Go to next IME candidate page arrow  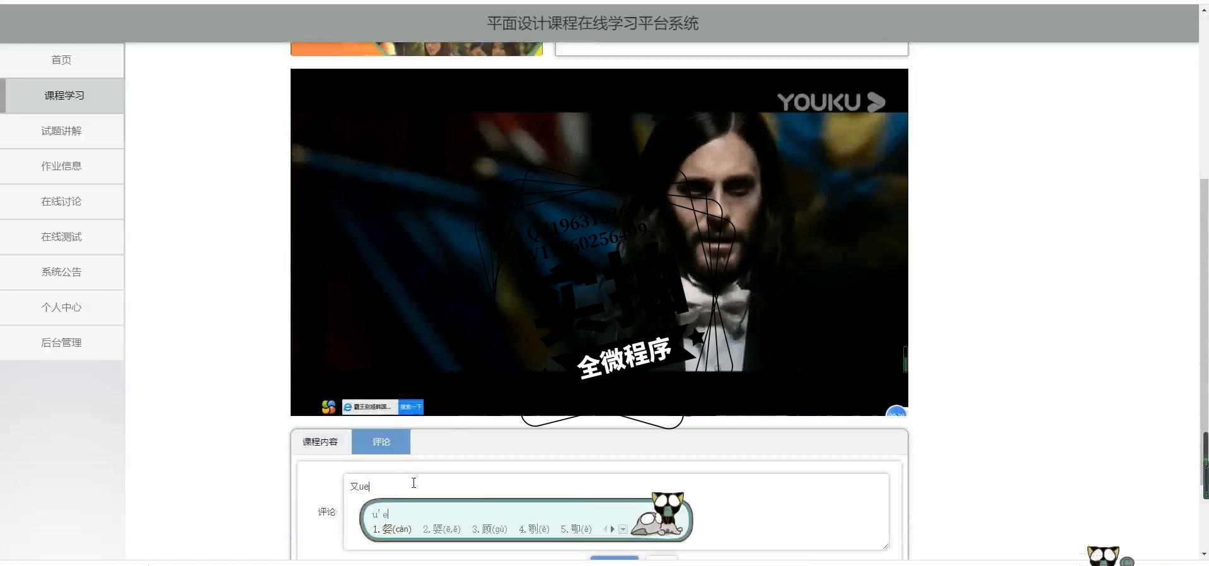point(612,529)
